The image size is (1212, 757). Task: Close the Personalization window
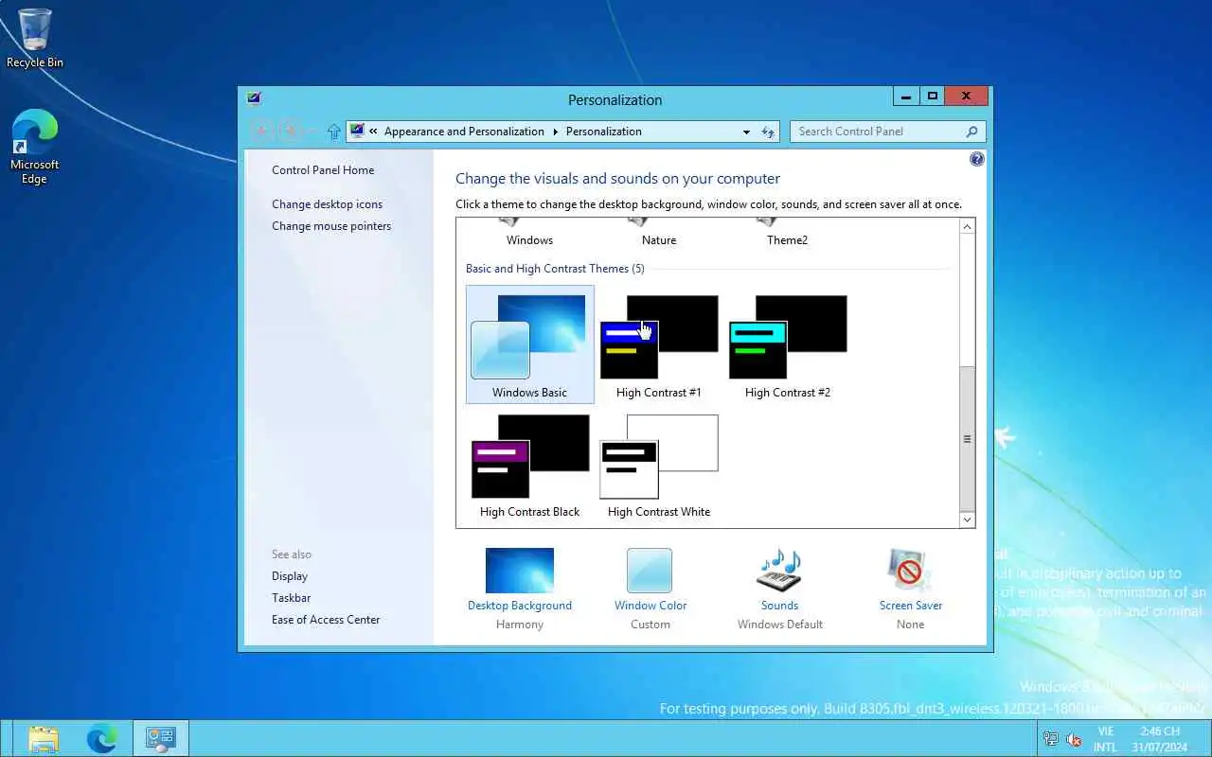pyautogui.click(x=967, y=96)
